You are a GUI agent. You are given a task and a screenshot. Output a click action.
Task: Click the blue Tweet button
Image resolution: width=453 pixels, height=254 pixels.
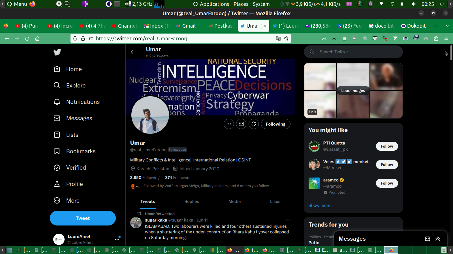click(x=83, y=218)
